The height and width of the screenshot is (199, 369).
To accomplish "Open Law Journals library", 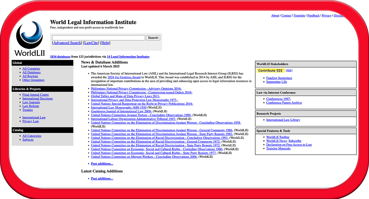I will 31,102.
